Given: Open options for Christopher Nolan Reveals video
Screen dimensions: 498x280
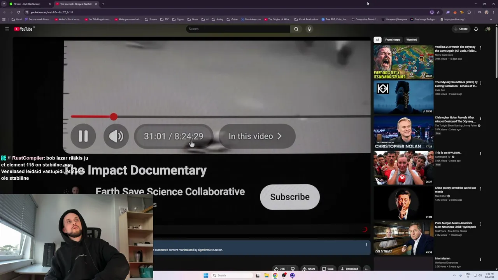Looking at the screenshot, I should pos(480,118).
